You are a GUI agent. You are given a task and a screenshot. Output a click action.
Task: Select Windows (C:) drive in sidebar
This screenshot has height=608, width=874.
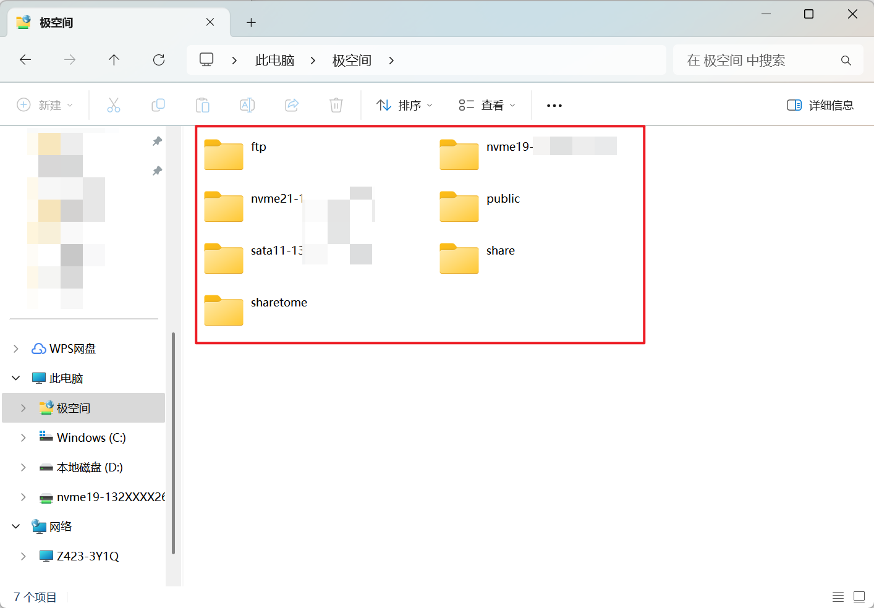point(91,437)
